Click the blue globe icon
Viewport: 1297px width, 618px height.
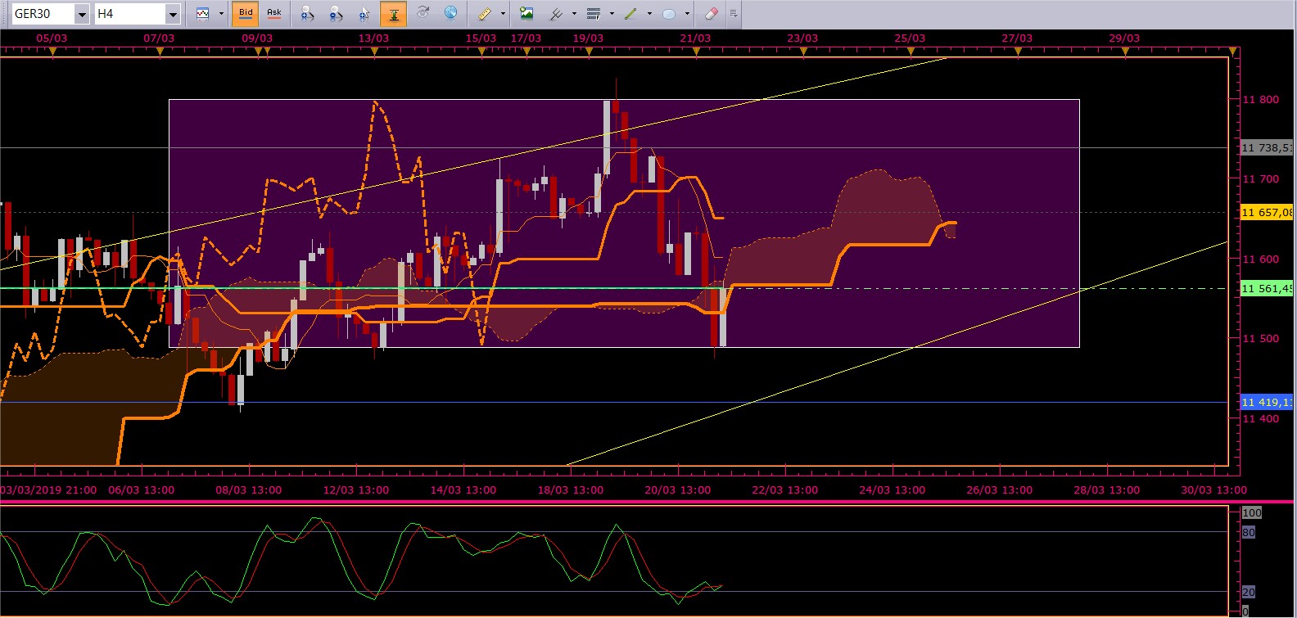(451, 13)
